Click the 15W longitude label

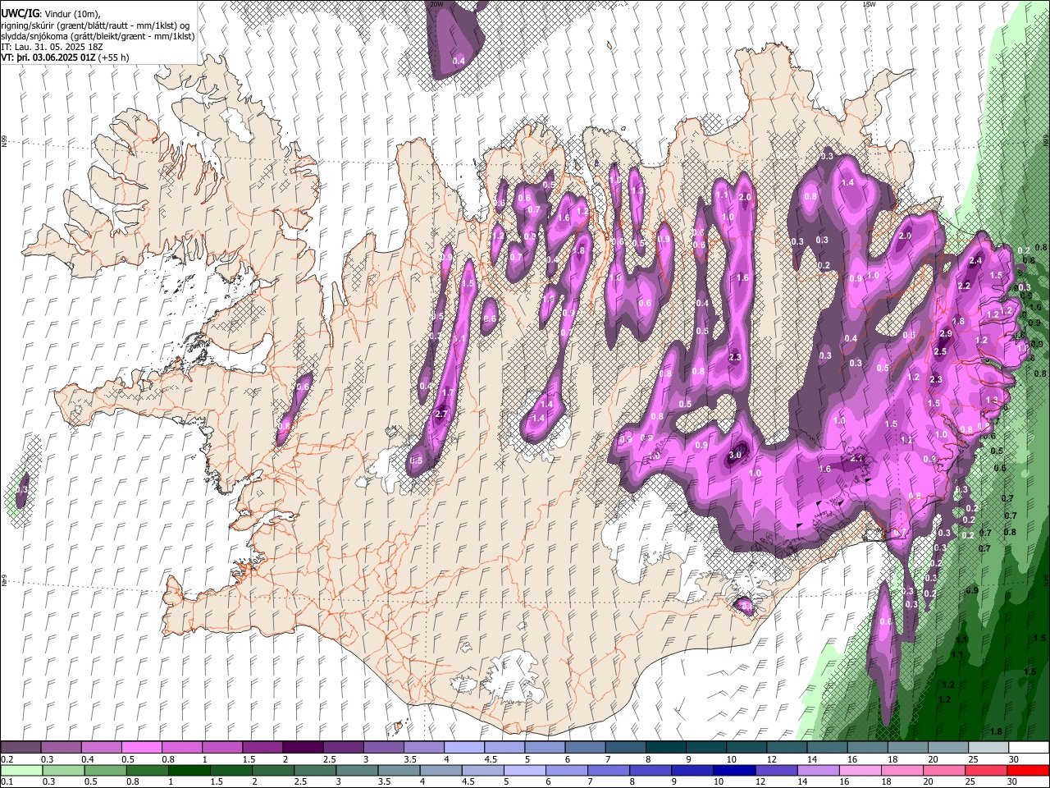pyautogui.click(x=869, y=4)
